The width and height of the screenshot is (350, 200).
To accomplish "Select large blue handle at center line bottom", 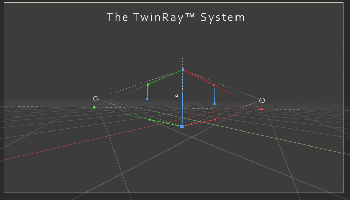I will (x=182, y=126).
